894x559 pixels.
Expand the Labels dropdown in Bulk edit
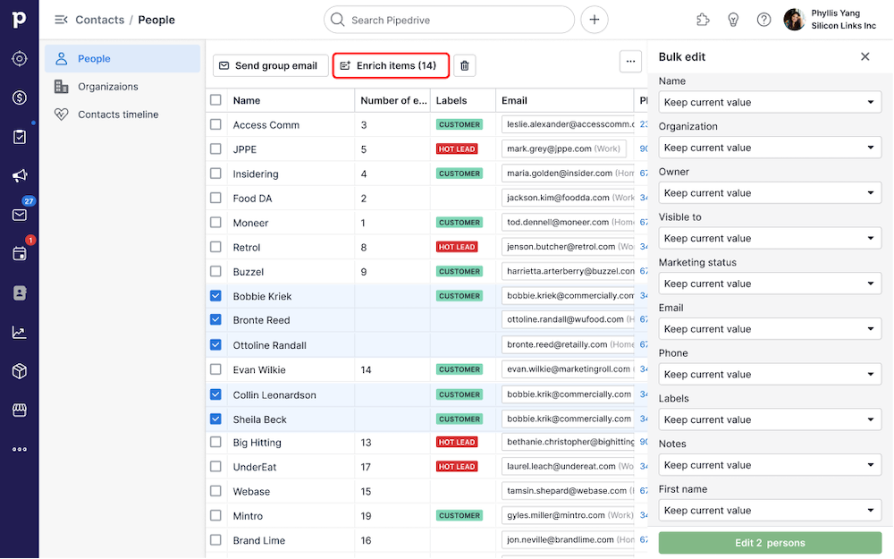pyautogui.click(x=770, y=419)
